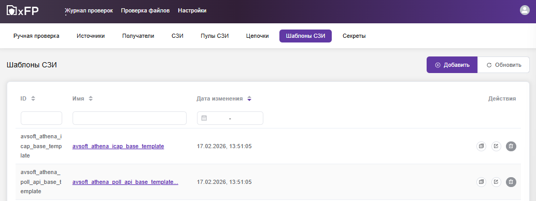Copy the avsoft_athena_icap_base_template row
Image resolution: width=536 pixels, height=201 pixels.
(481, 146)
